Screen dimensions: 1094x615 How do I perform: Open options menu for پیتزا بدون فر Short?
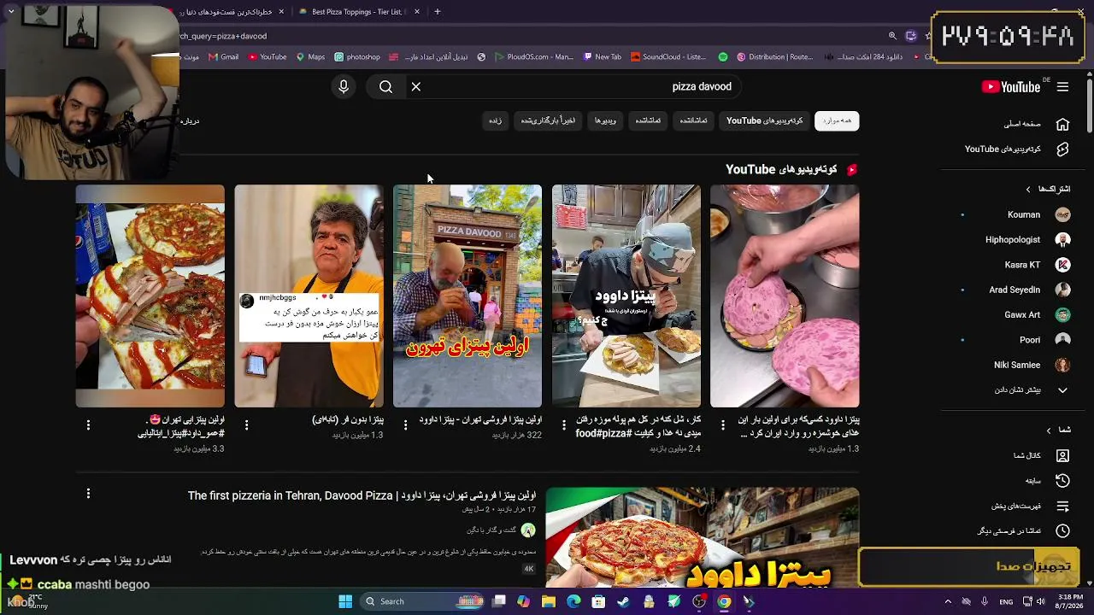pyautogui.click(x=247, y=425)
